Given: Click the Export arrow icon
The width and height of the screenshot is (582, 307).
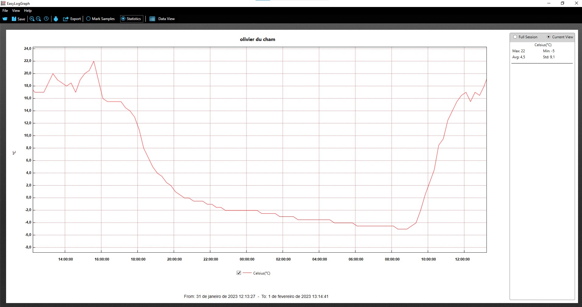Looking at the screenshot, I should [x=66, y=19].
